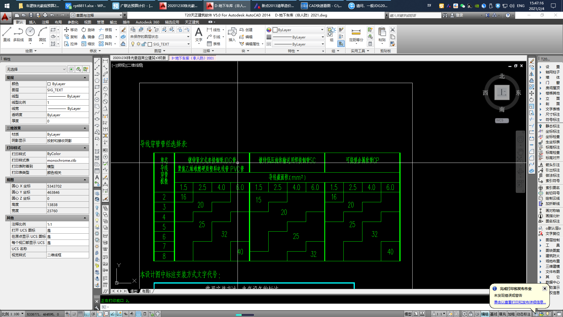The width and height of the screenshot is (563, 317).
Task: Click the 镜像 (Mirror) tool
Action: click(x=88, y=37)
